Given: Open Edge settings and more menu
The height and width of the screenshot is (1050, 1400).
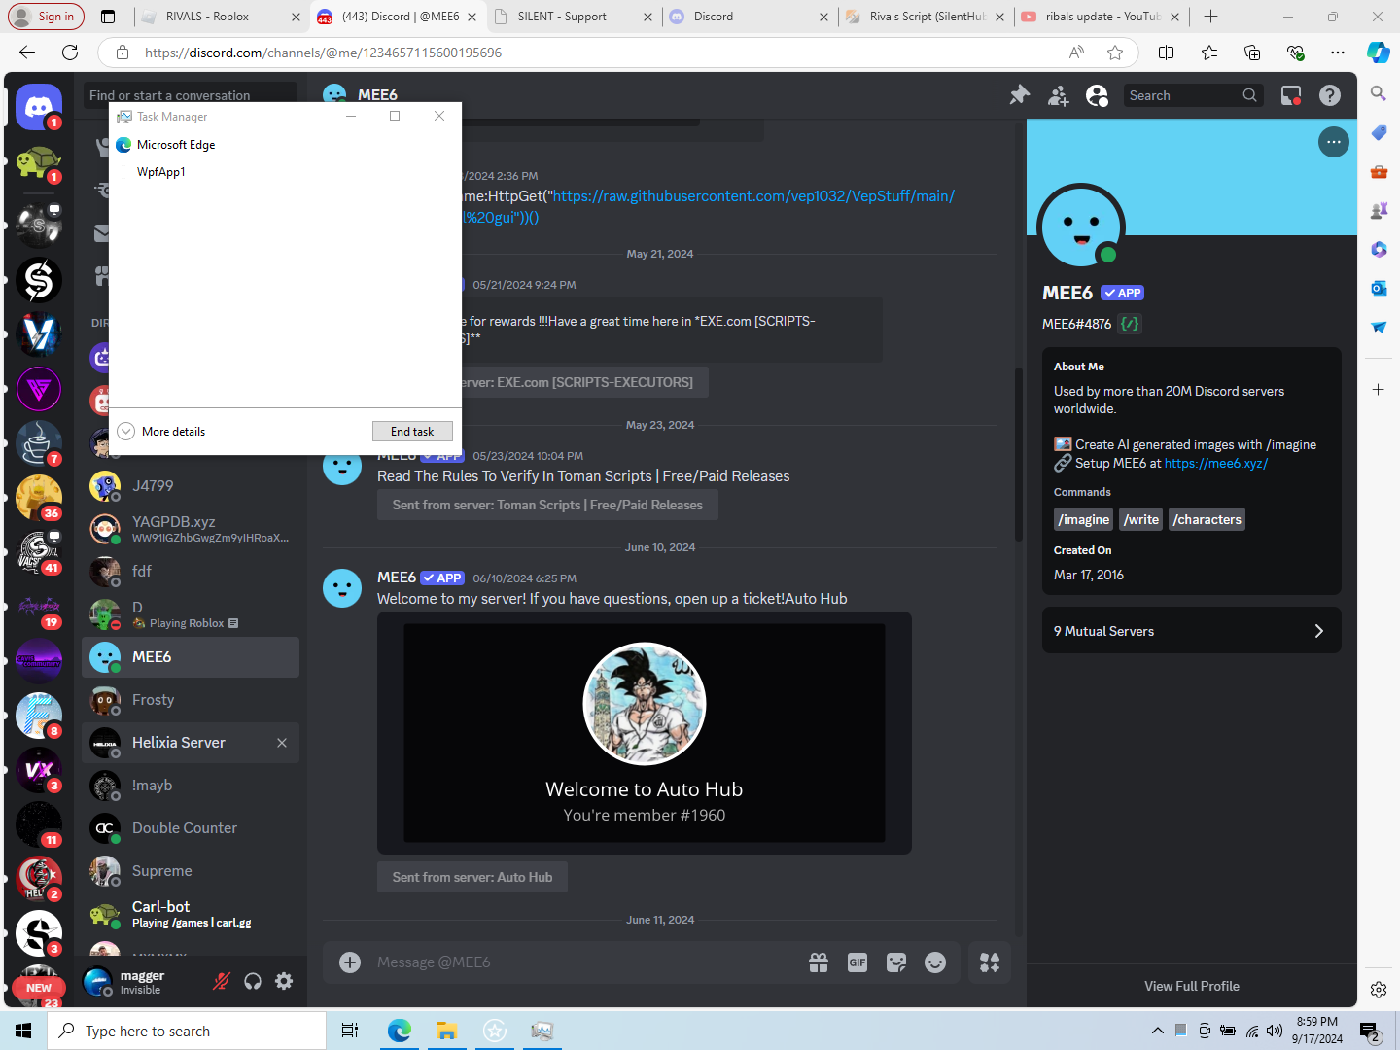Looking at the screenshot, I should (x=1338, y=52).
